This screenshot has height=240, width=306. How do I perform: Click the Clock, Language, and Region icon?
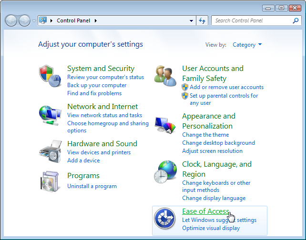coord(165,172)
